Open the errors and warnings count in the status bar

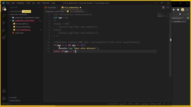point(6,104)
